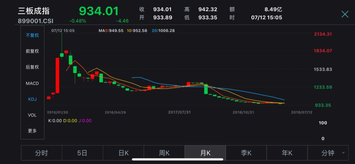Click the MA20 value 1006.28 legend
Image resolution: width=355 pixels, height=164 pixels.
click(x=163, y=31)
